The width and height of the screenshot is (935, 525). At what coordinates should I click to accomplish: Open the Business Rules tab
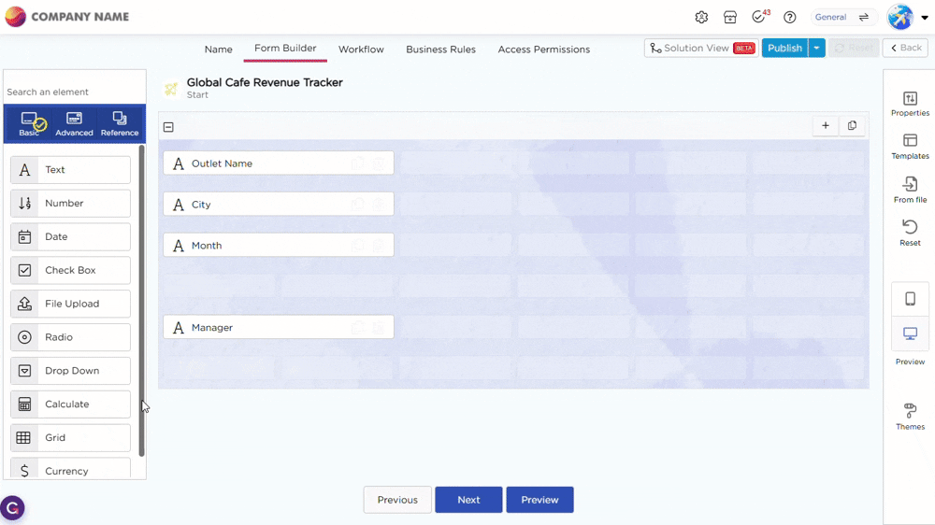point(440,50)
